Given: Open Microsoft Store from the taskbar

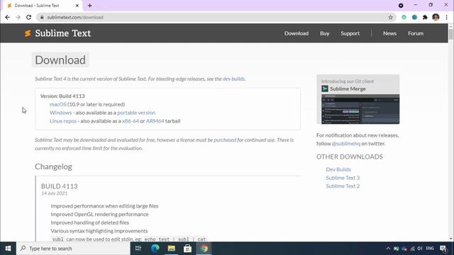Looking at the screenshot, I should 187,249.
